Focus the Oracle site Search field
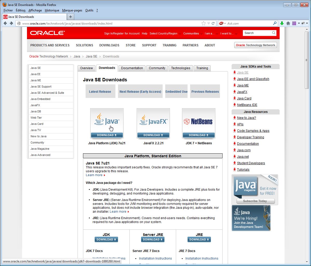 click(258, 33)
